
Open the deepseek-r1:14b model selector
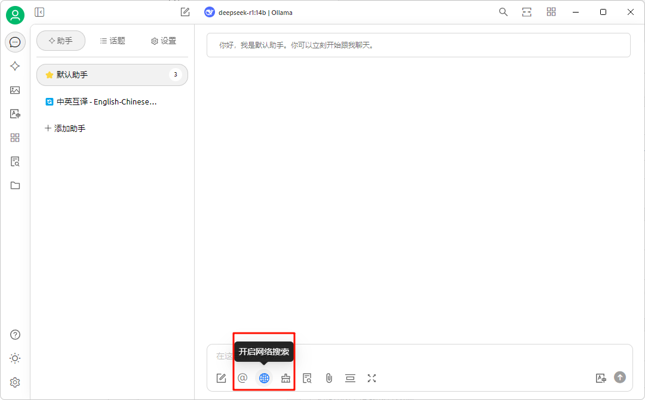tap(248, 13)
